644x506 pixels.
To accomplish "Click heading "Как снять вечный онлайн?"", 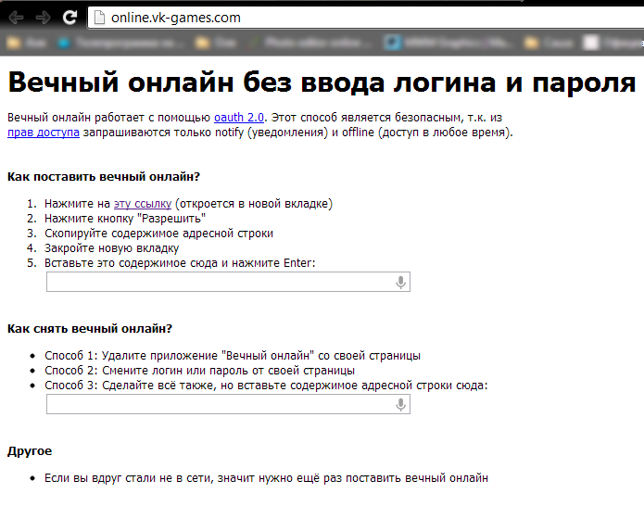I will pyautogui.click(x=90, y=329).
